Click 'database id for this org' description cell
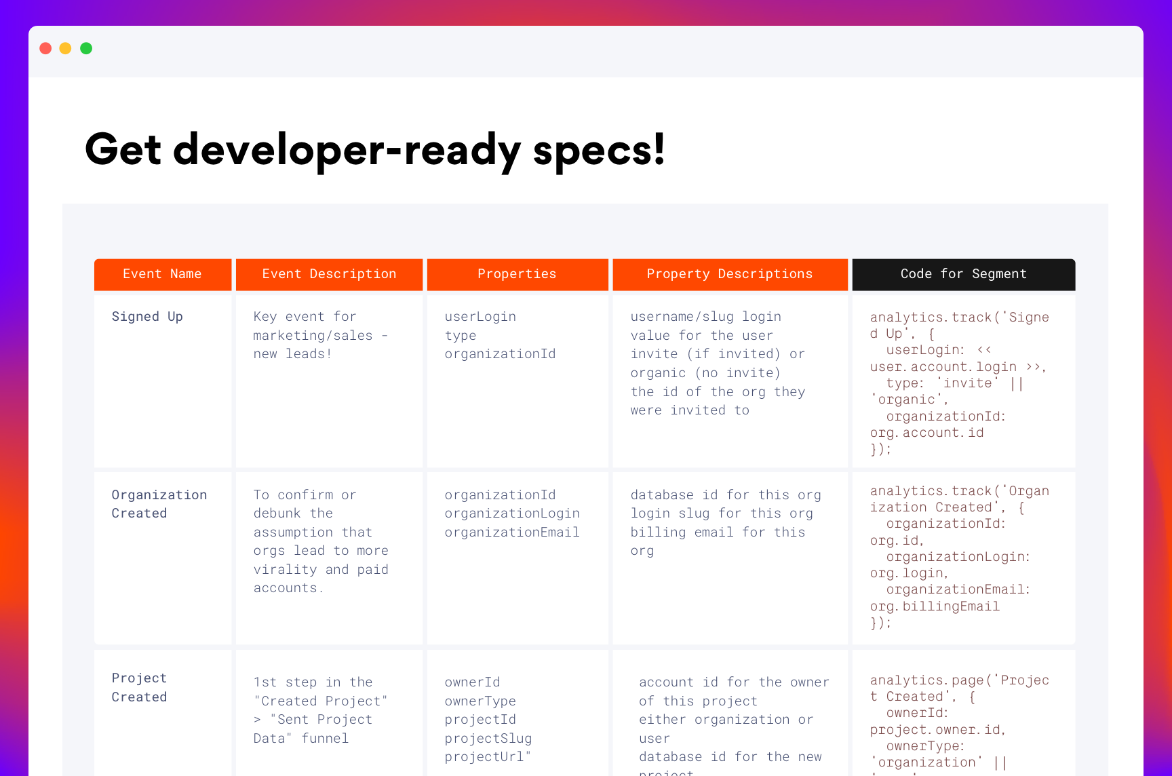The width and height of the screenshot is (1172, 776). click(730, 558)
